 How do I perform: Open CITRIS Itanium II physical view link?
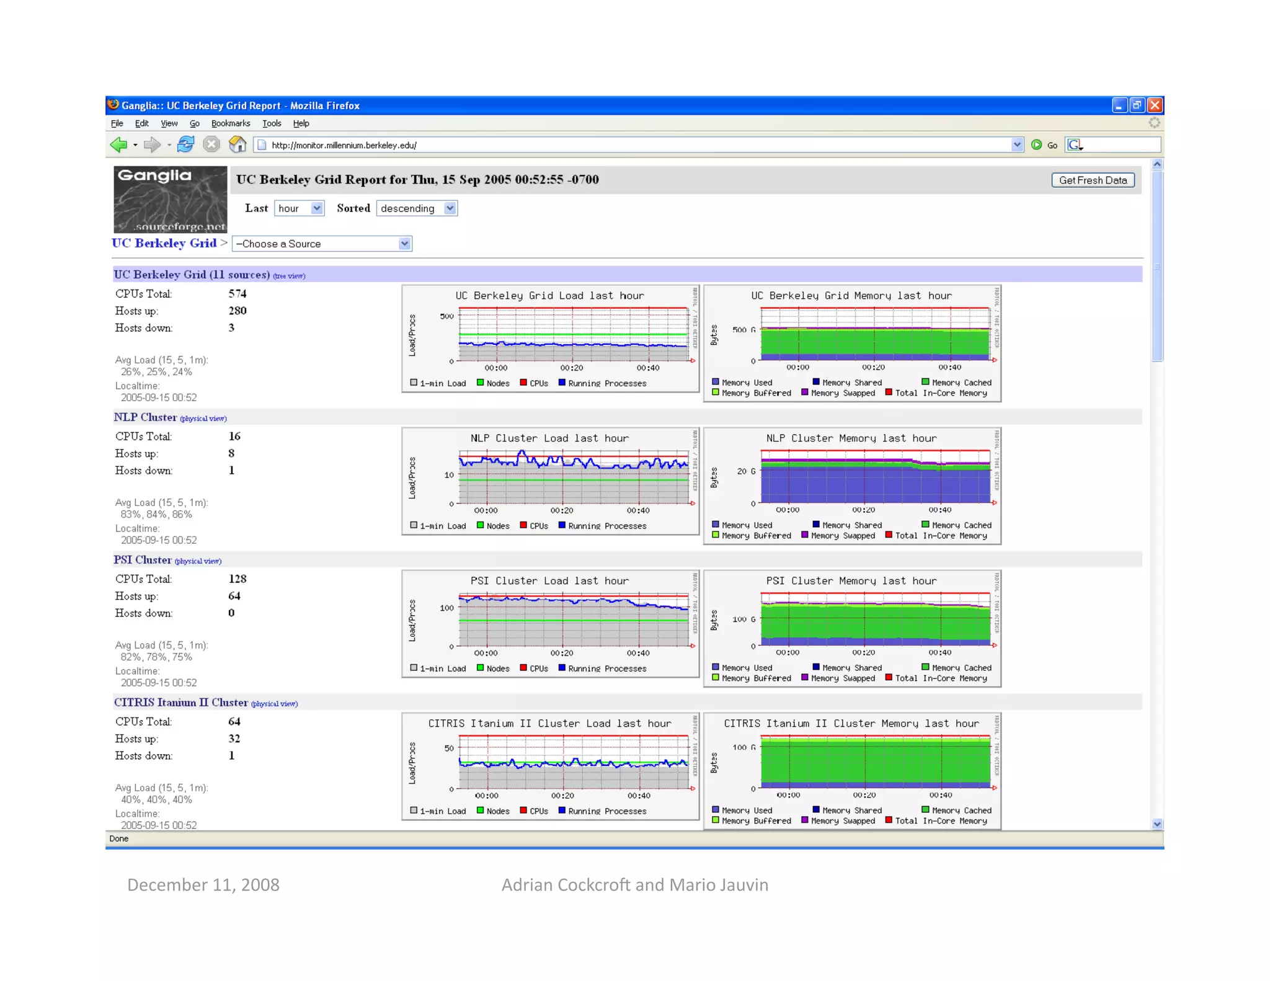(x=274, y=704)
